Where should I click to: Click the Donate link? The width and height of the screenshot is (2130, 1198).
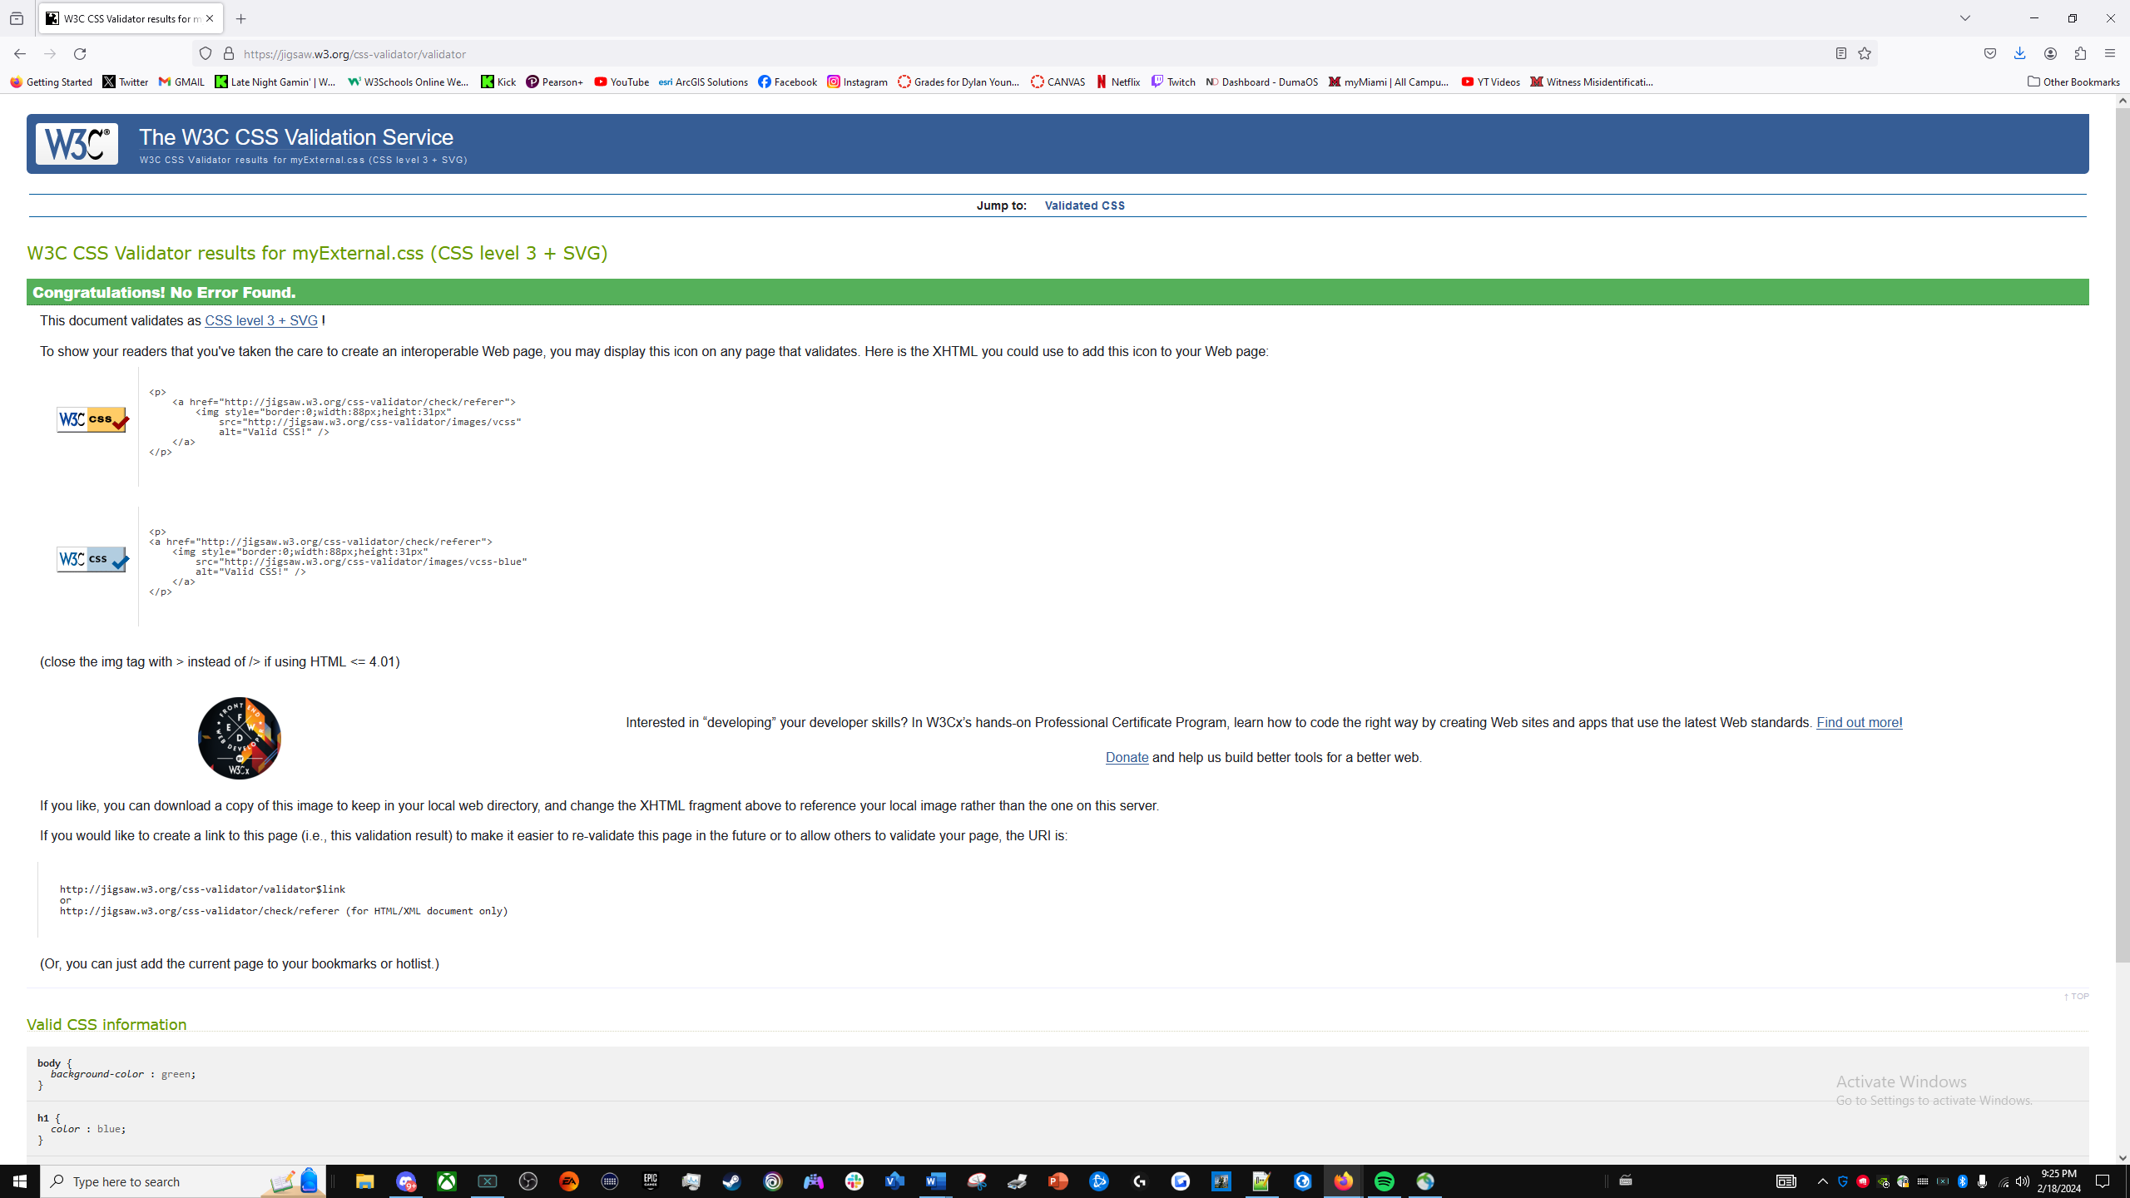coord(1127,757)
